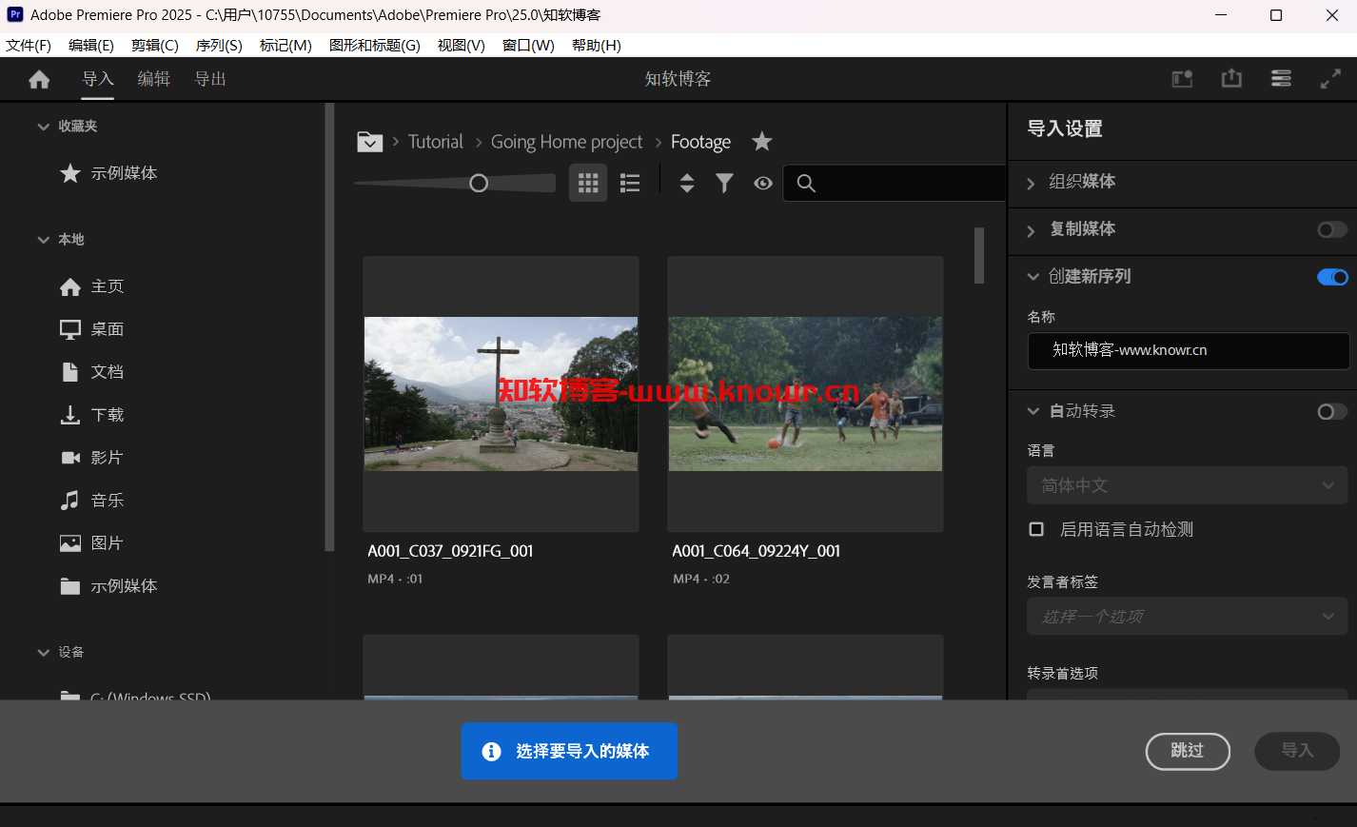Switch to the 导入 tab

(x=98, y=79)
